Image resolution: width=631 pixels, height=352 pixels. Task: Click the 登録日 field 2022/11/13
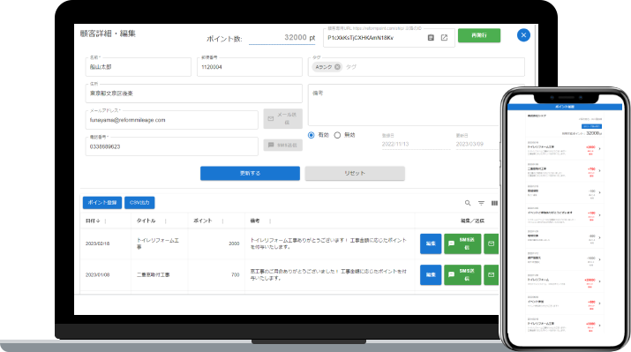[416, 144]
